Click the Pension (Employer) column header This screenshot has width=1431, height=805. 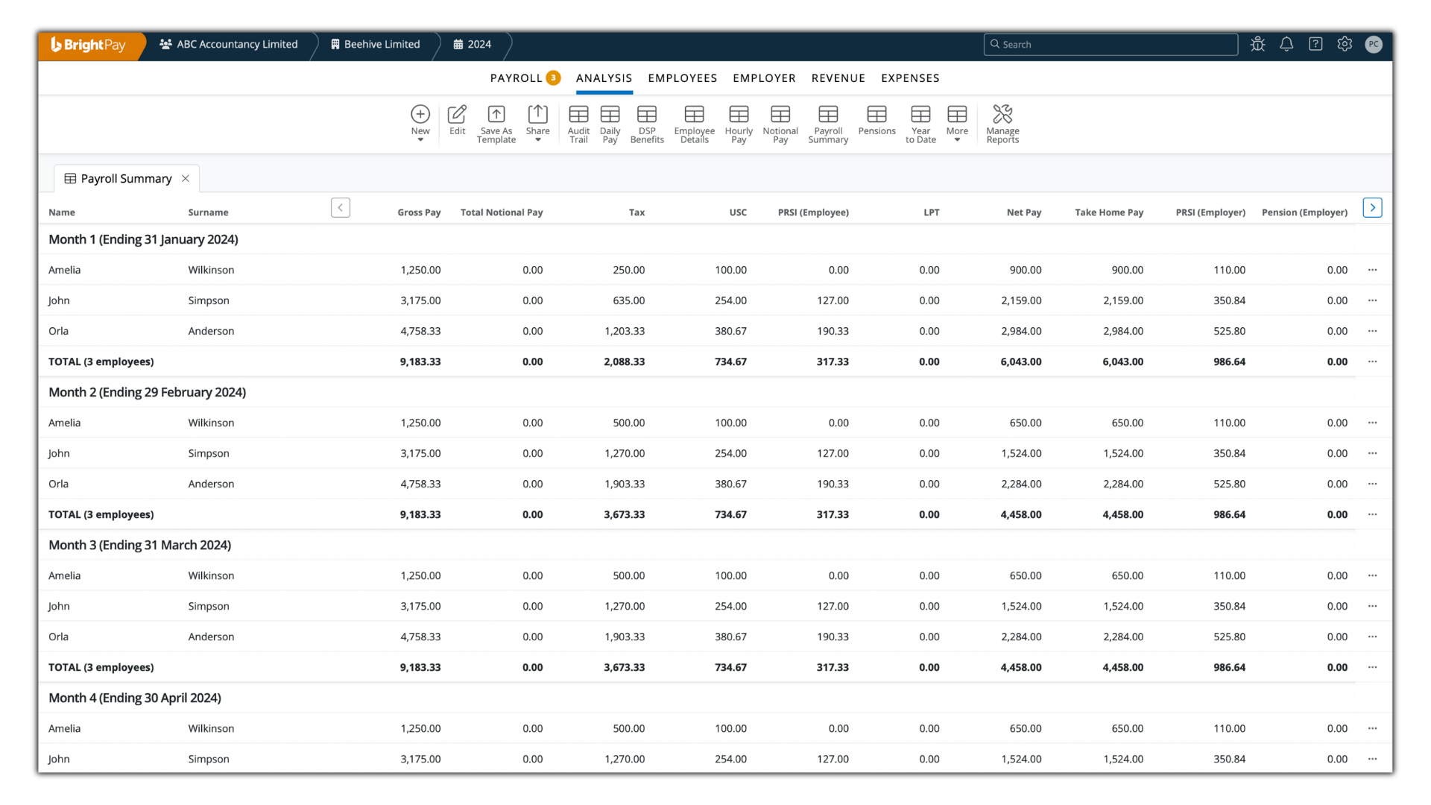tap(1304, 212)
